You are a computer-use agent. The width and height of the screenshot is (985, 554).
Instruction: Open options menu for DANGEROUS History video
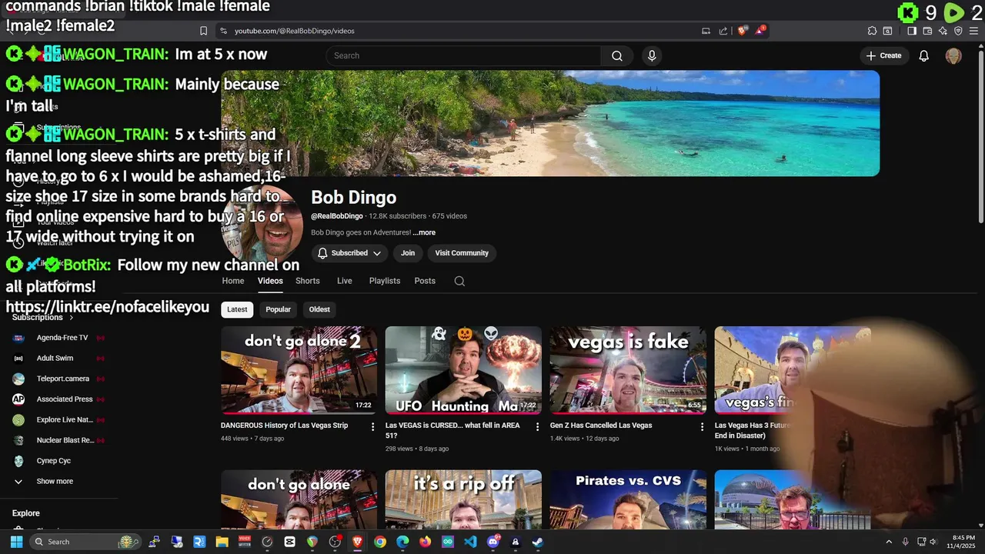(373, 426)
